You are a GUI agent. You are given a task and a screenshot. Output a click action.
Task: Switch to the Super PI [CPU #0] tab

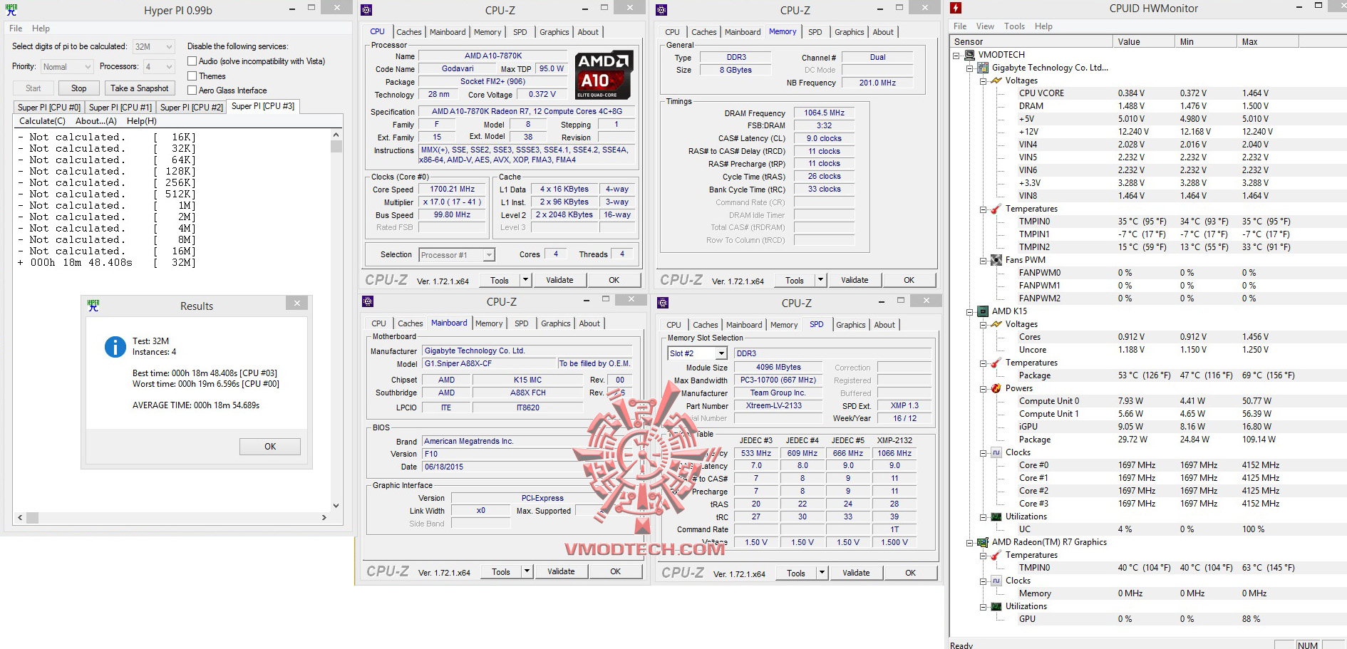pos(49,108)
